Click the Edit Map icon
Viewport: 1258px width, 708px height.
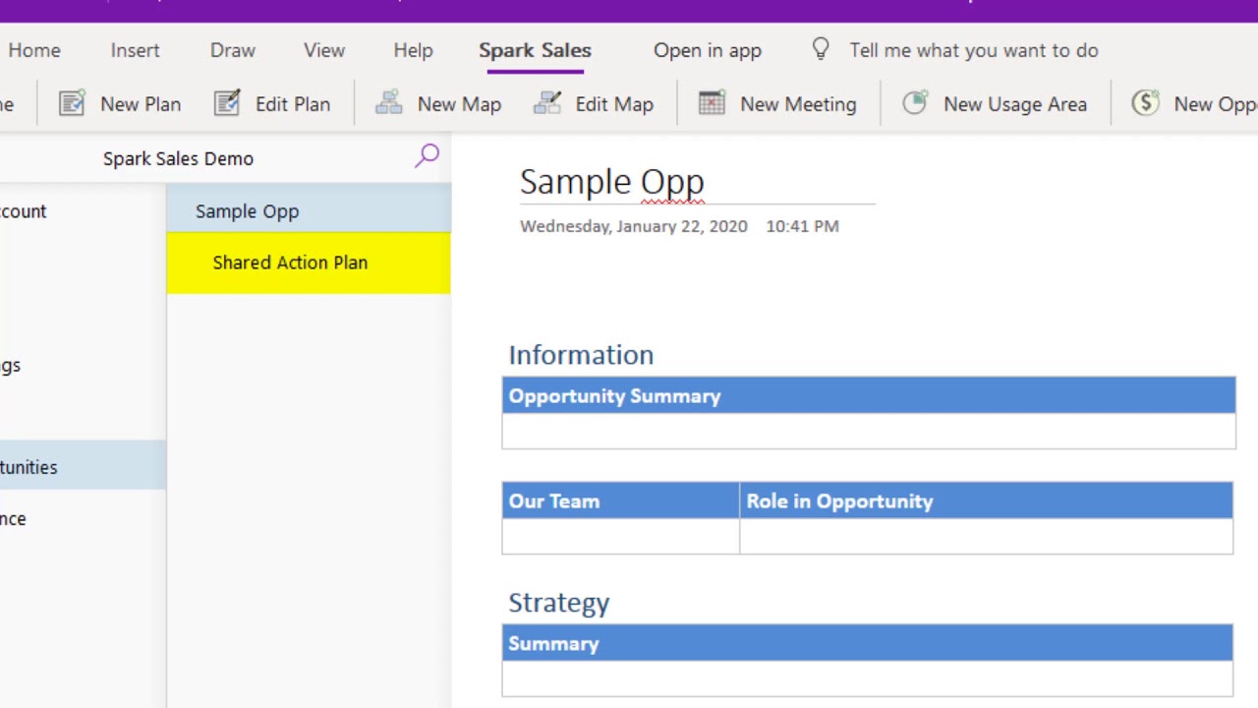(547, 103)
